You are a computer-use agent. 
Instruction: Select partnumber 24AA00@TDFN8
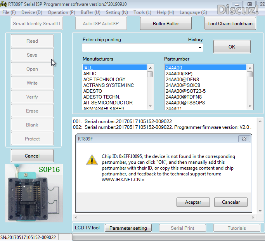pos(206,97)
